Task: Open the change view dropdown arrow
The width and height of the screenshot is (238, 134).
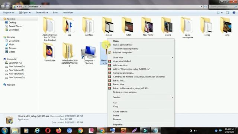Action: click(x=222, y=13)
